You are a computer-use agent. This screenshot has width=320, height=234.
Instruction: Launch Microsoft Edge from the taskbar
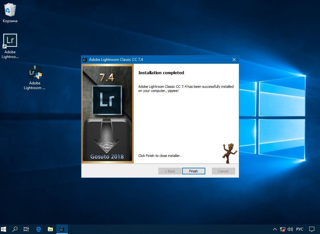tap(38, 229)
